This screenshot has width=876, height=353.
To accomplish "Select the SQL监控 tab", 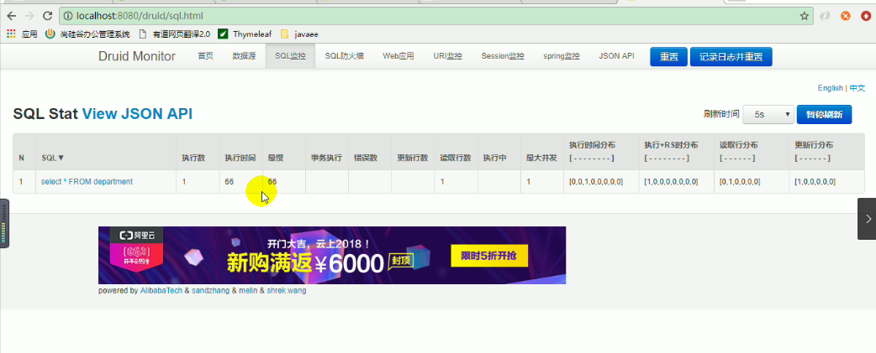I will [291, 56].
